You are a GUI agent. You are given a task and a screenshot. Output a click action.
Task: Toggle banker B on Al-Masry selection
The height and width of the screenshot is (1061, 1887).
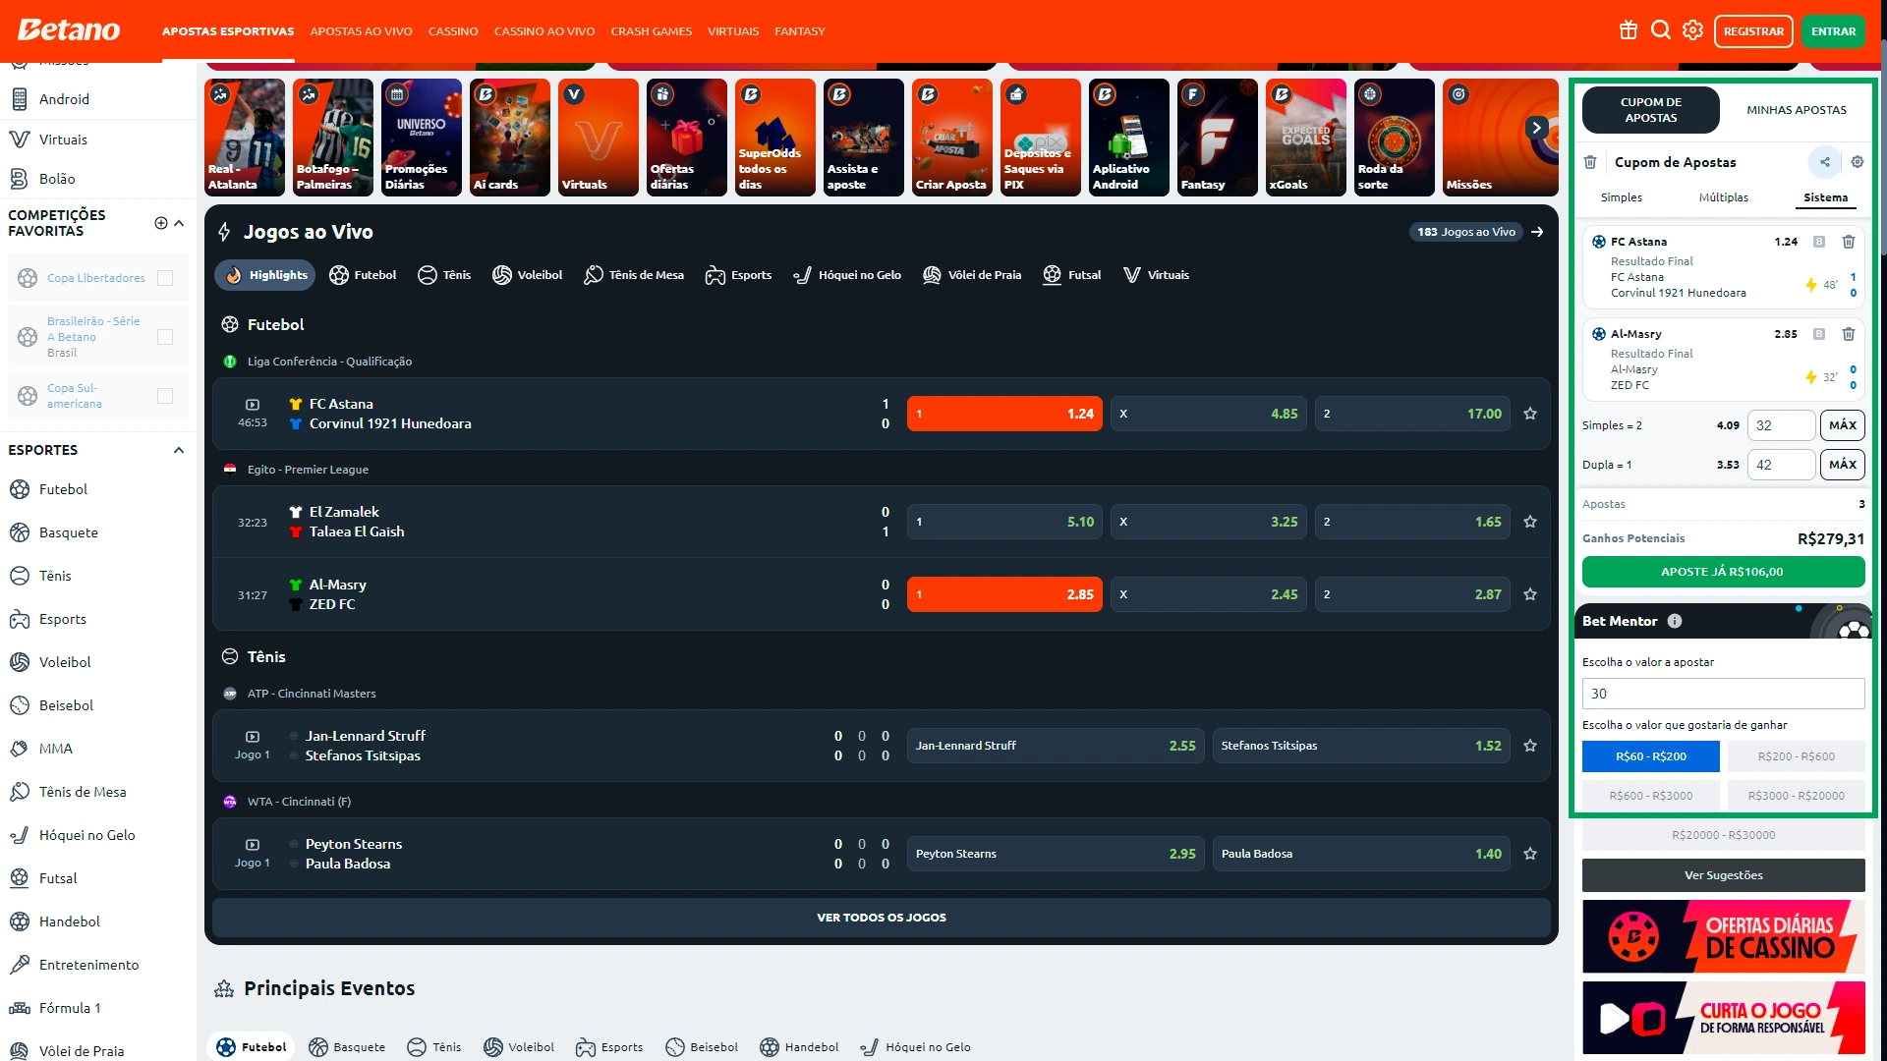[x=1819, y=334]
